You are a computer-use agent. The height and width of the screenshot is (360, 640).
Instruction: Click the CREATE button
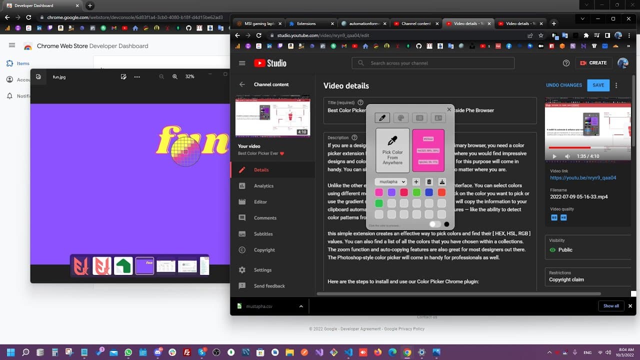(x=593, y=63)
